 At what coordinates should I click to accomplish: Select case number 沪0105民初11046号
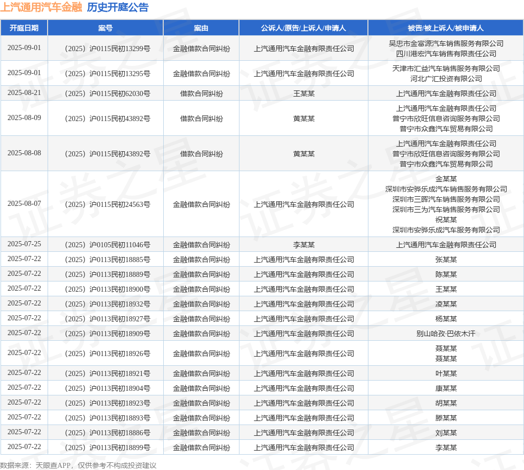[107, 245]
